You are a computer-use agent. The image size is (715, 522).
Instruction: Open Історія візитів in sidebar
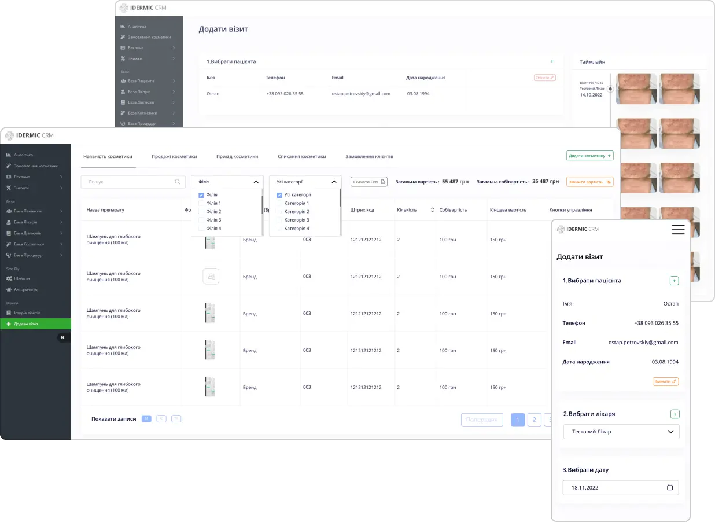tap(27, 313)
